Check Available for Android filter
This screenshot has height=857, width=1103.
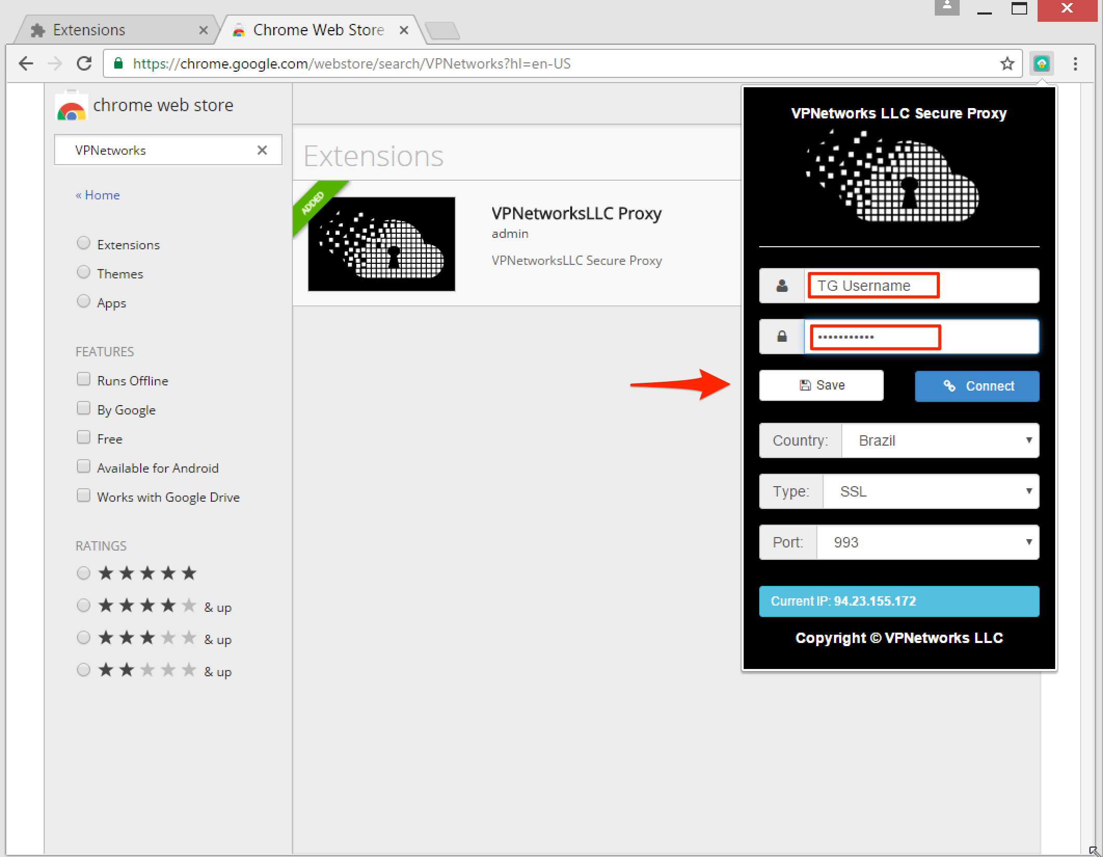pos(83,467)
